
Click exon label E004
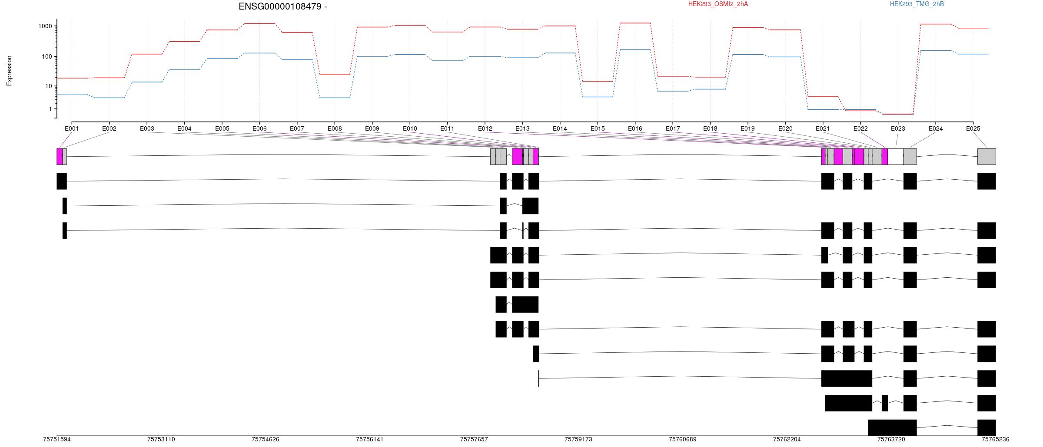[184, 128]
